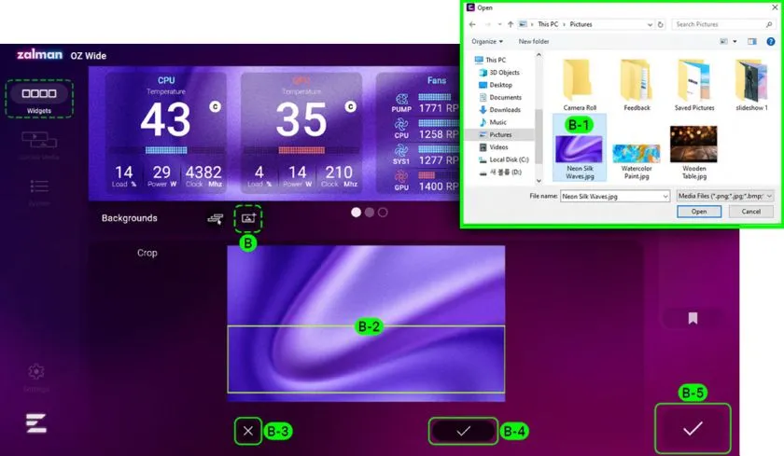The height and width of the screenshot is (456, 784).
Task: Click the add background image icon
Action: (248, 217)
